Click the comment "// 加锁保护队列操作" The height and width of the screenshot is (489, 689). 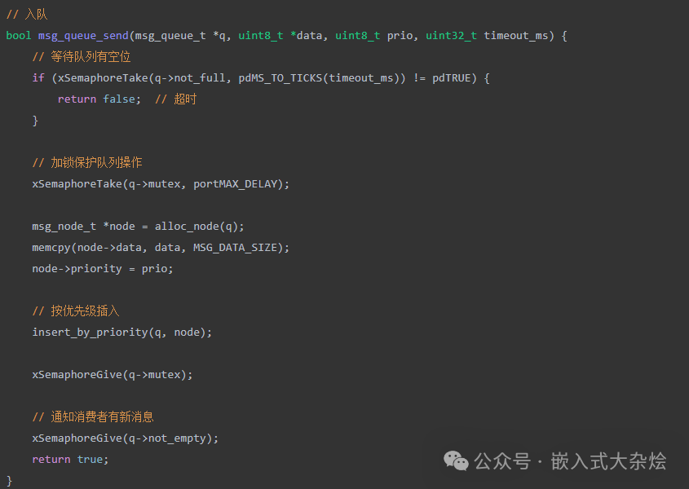click(x=87, y=162)
